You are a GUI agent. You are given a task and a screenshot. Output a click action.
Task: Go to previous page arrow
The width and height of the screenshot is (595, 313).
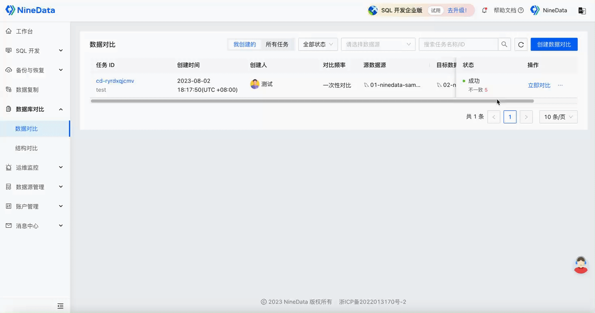point(494,117)
